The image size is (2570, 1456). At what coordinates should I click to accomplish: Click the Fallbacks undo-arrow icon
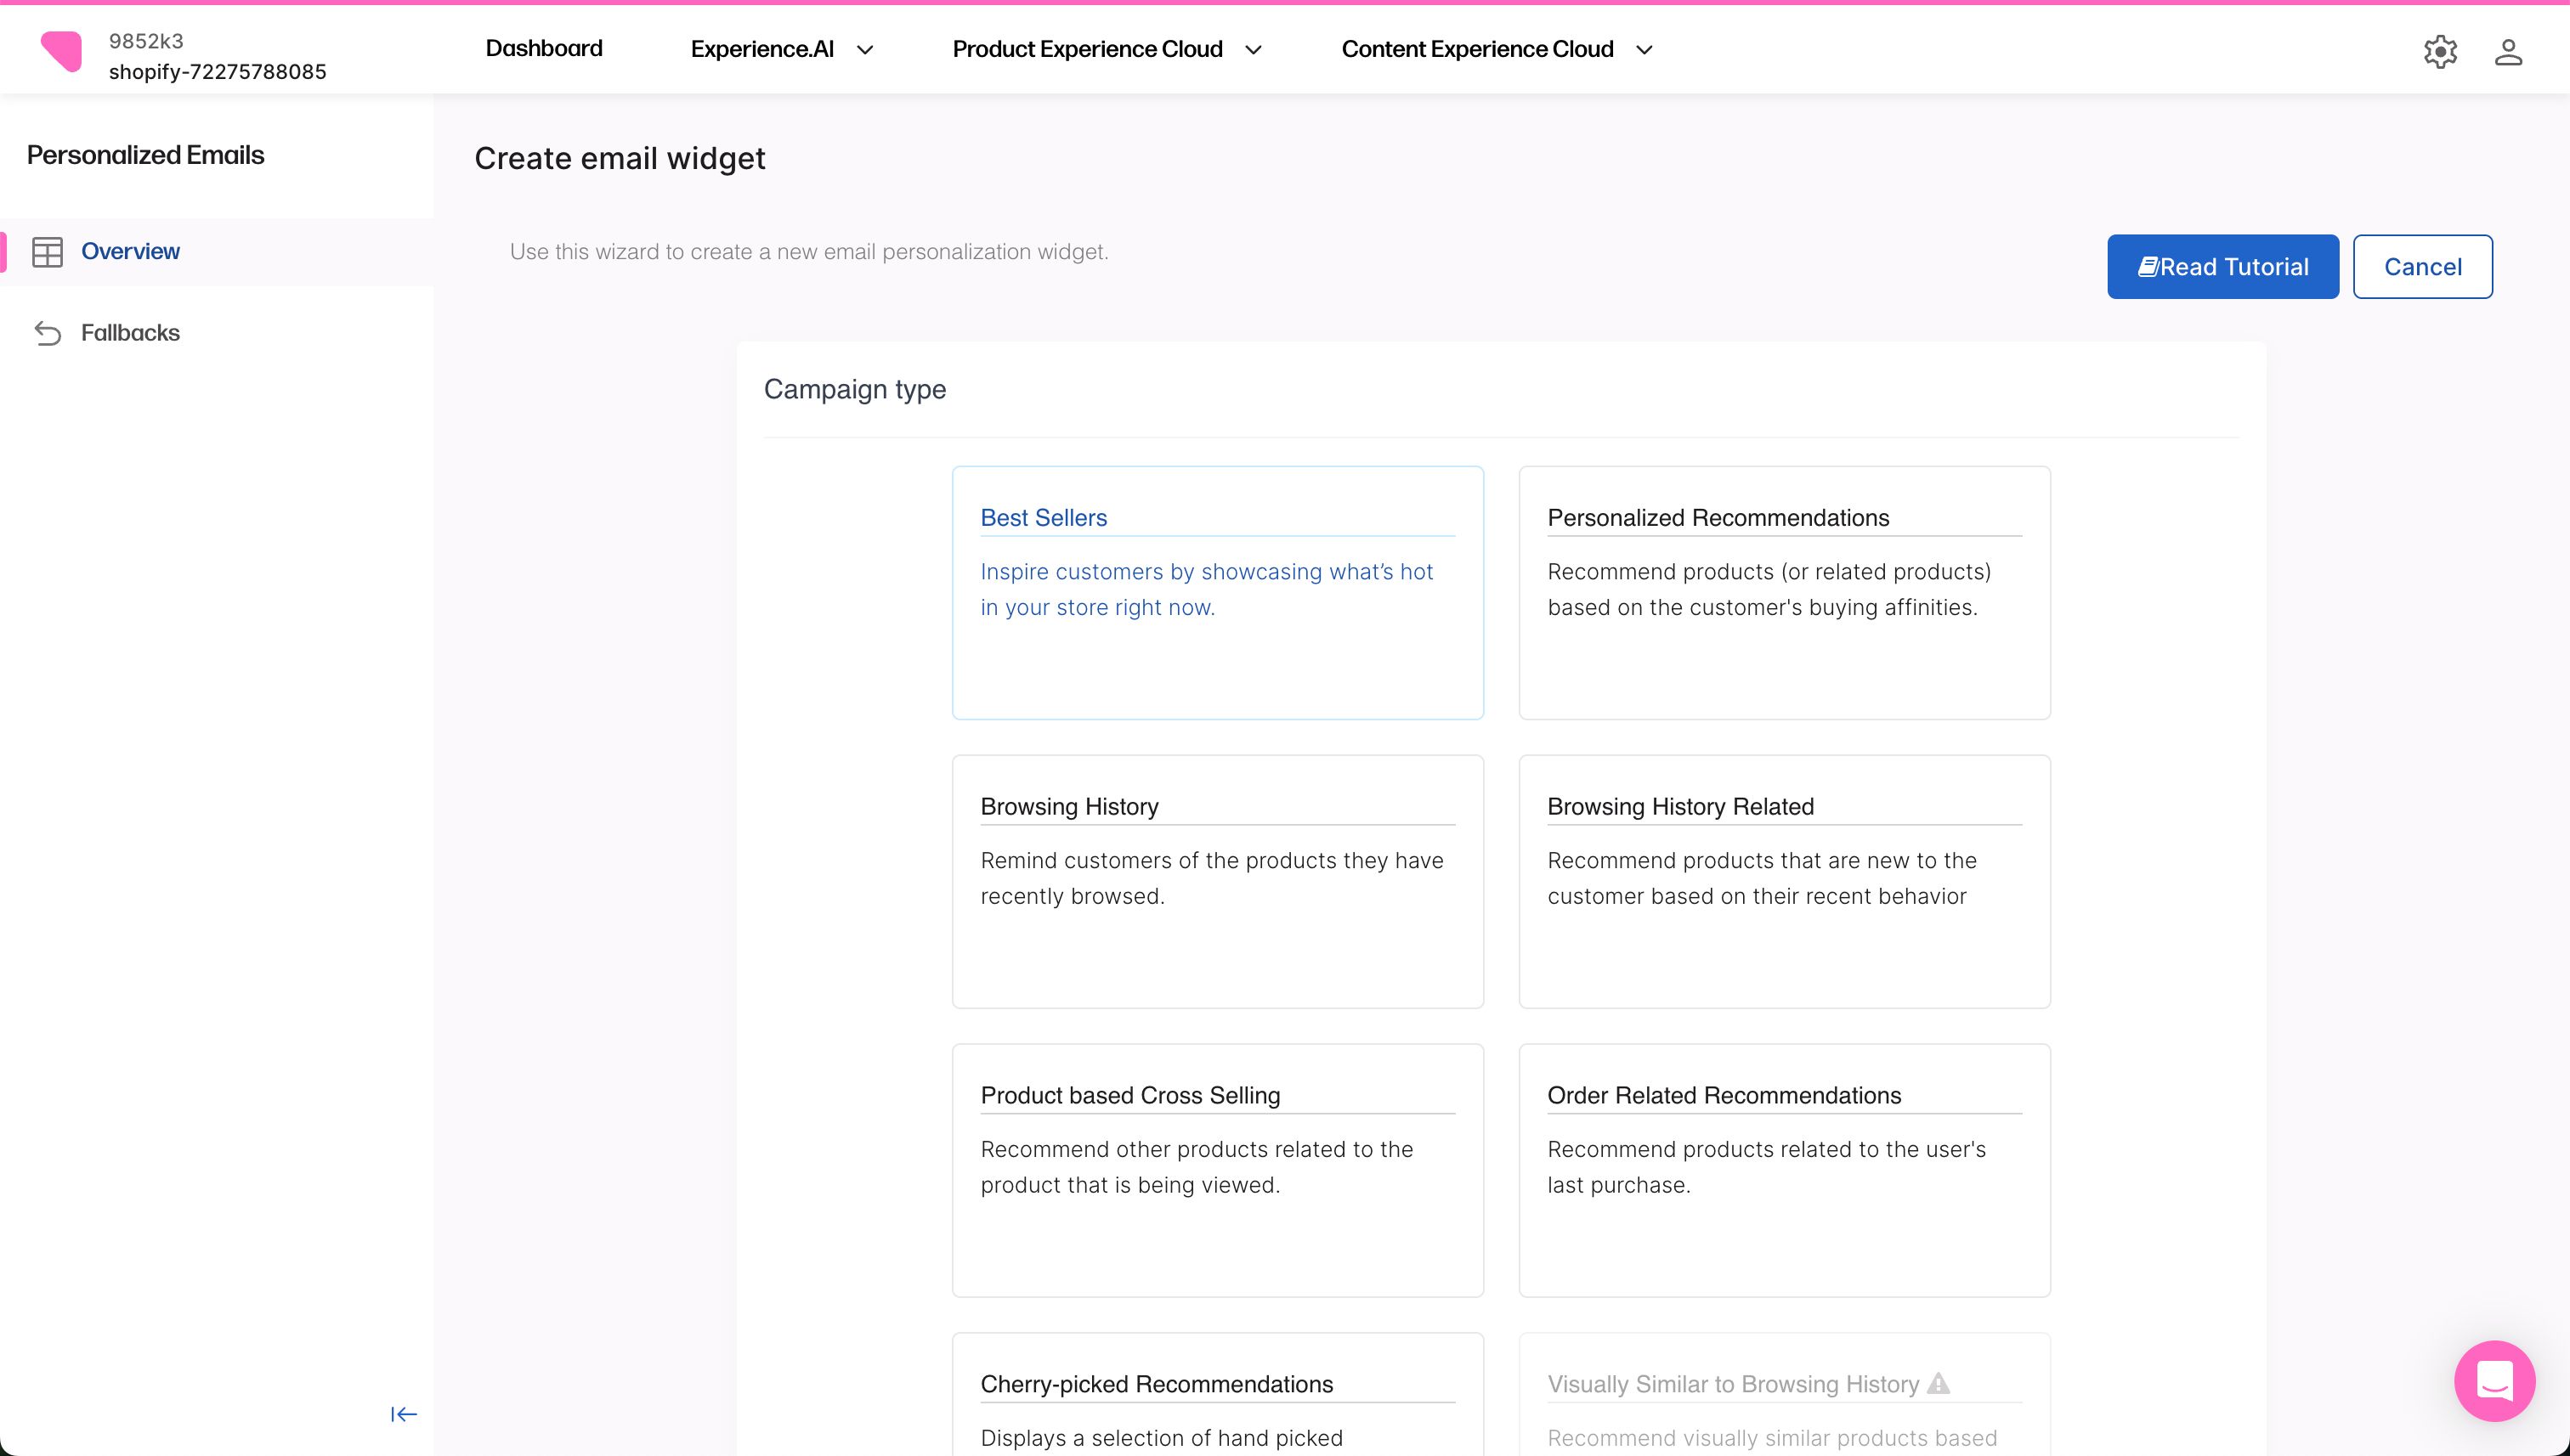47,333
